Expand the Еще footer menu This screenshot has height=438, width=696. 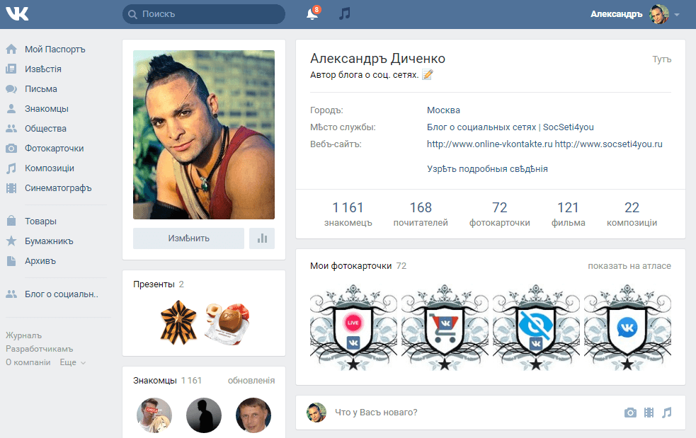[x=72, y=362]
